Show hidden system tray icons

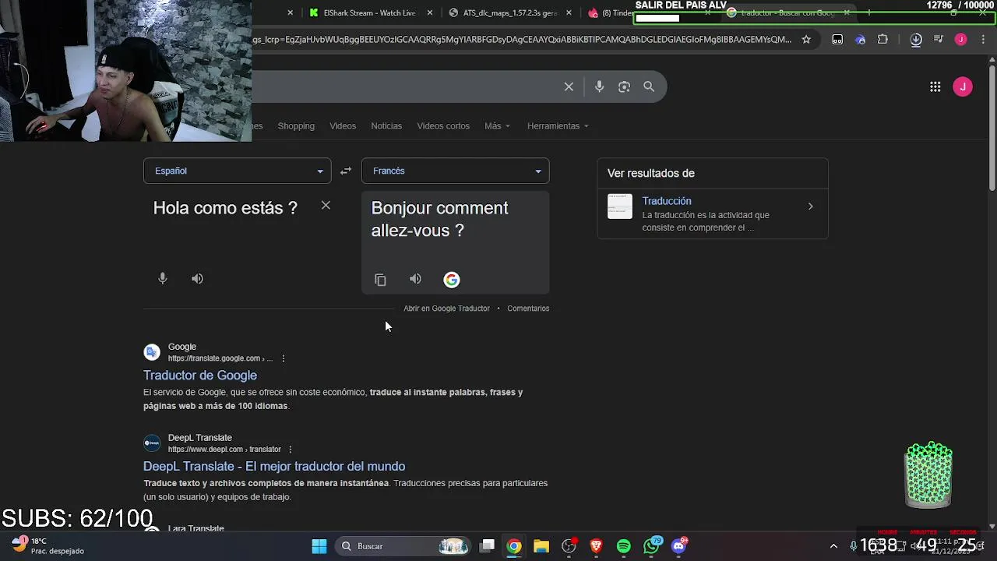[833, 546]
